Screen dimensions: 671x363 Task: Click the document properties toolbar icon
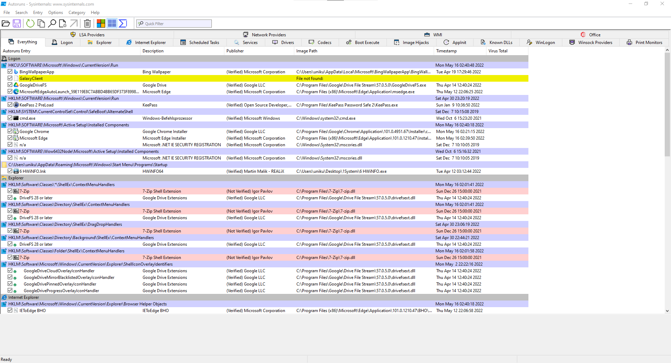point(63,23)
